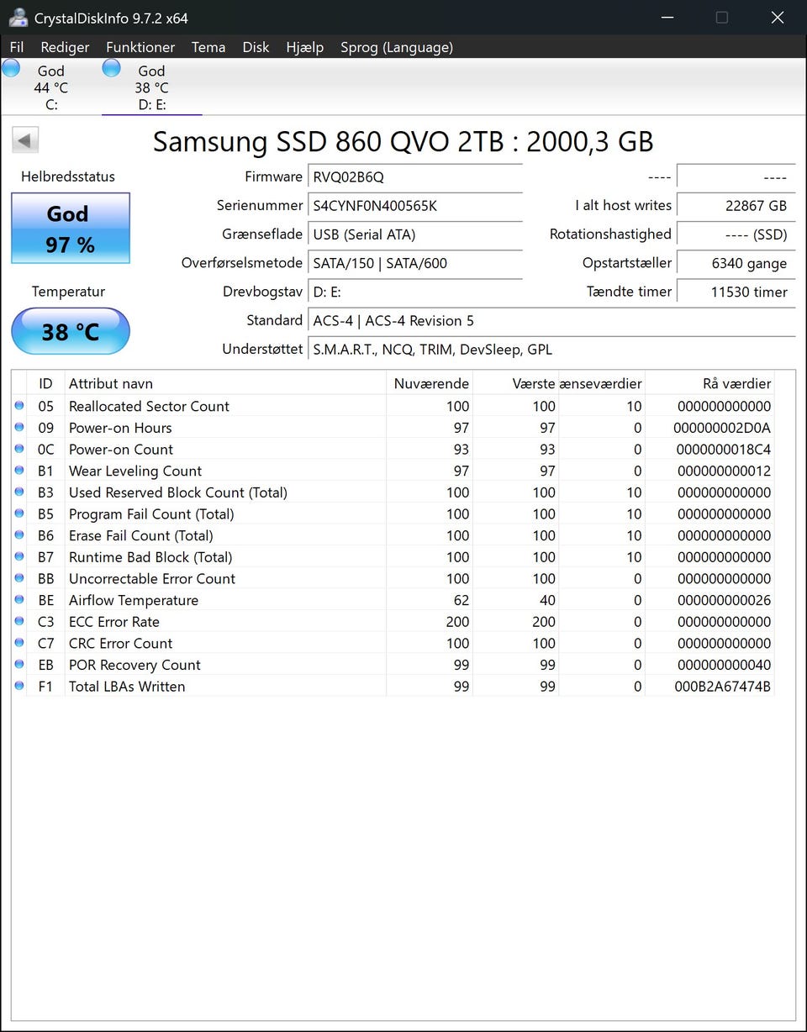Click the Overførselsmetode field SATA/150 | SATA/600

pos(415,263)
